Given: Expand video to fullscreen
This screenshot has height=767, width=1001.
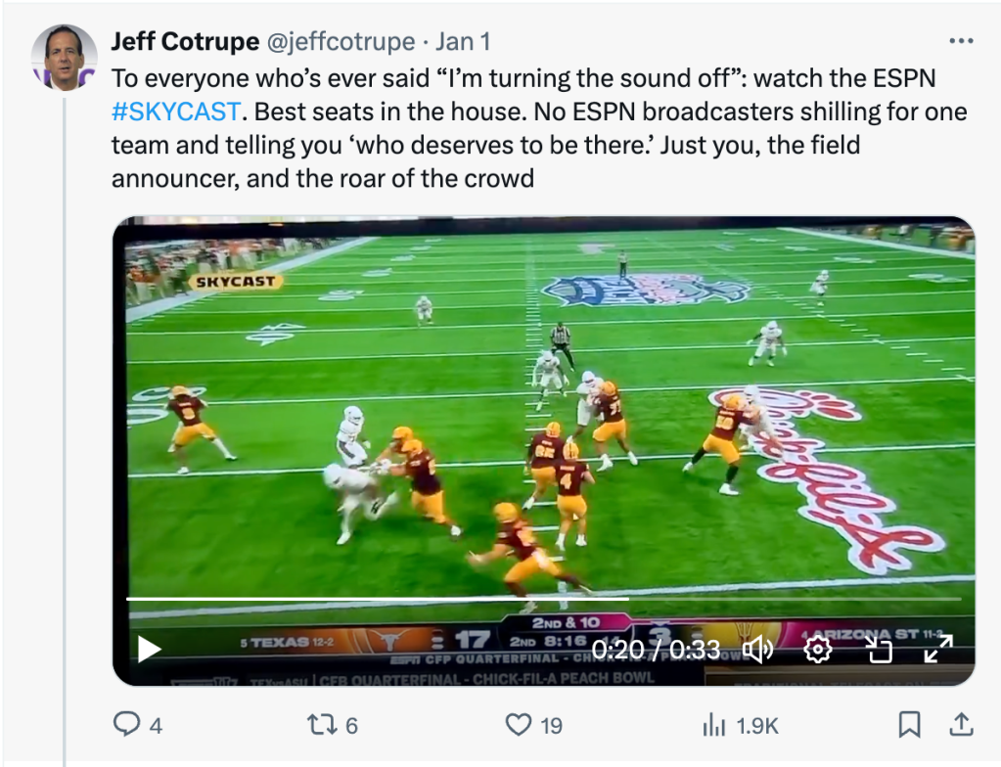Looking at the screenshot, I should pos(938,650).
